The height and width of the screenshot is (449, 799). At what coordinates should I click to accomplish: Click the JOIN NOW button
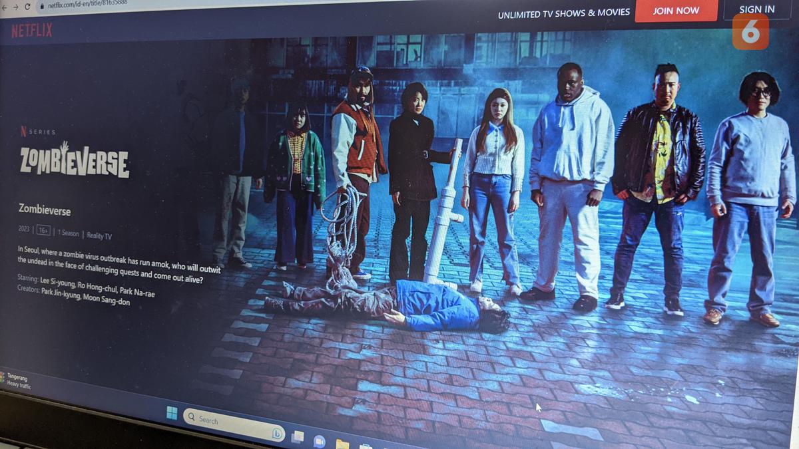click(676, 10)
